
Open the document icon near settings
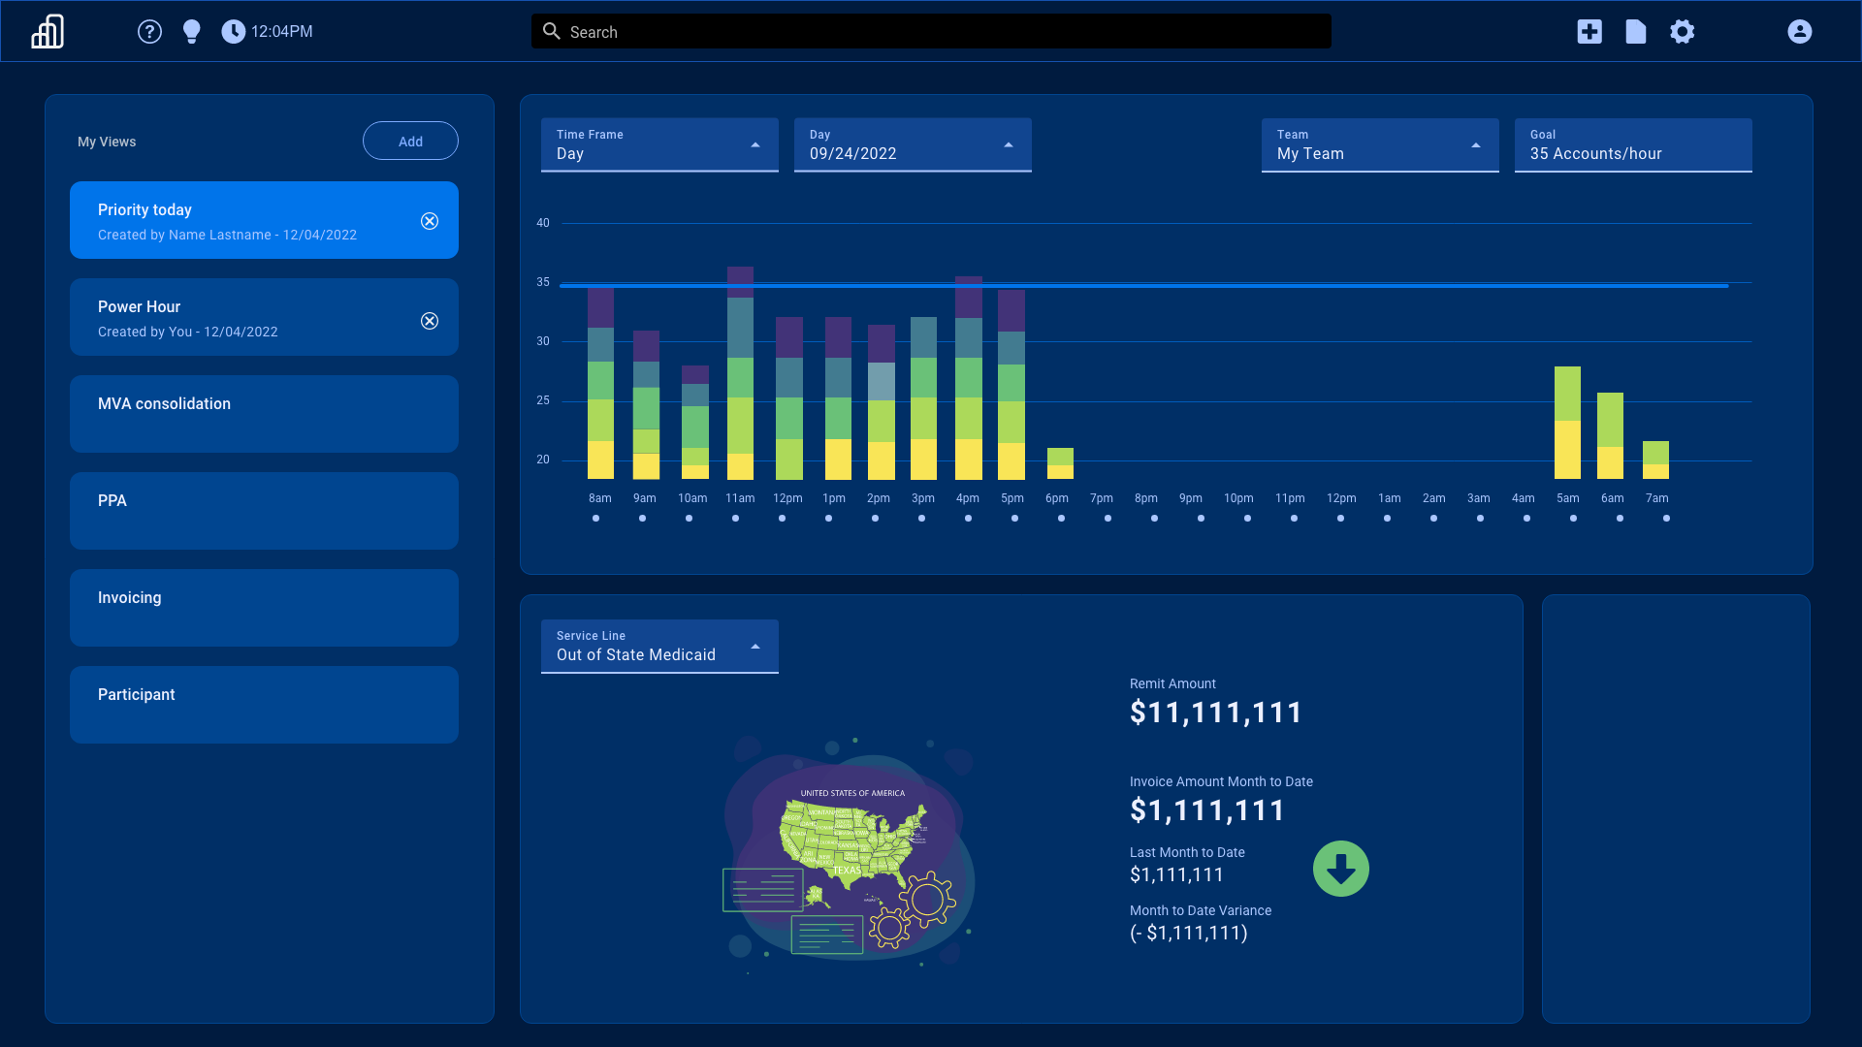click(1635, 31)
